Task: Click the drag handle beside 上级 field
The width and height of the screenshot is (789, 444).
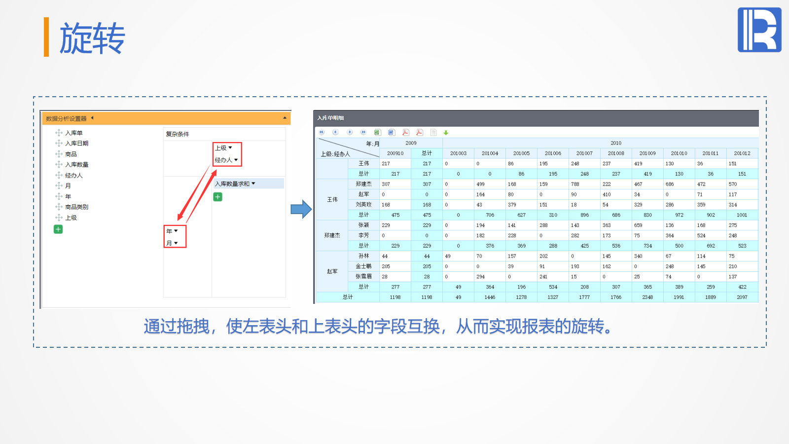Action: click(x=59, y=218)
